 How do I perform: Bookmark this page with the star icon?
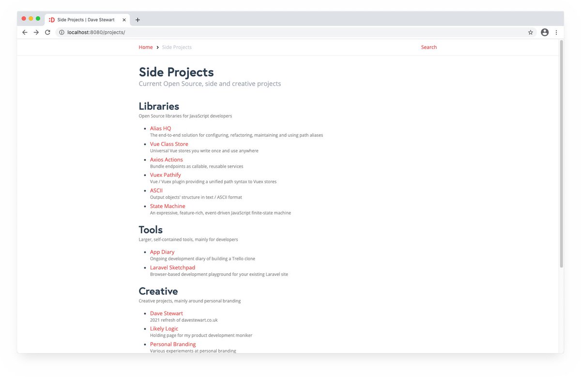pyautogui.click(x=531, y=32)
